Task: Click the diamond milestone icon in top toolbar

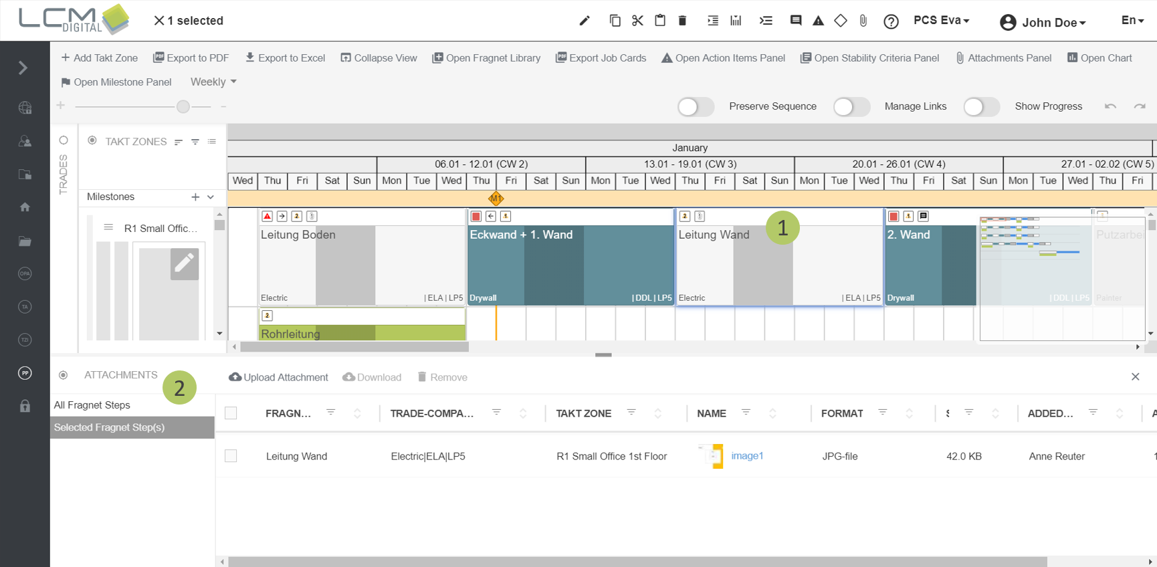Action: pyautogui.click(x=841, y=21)
